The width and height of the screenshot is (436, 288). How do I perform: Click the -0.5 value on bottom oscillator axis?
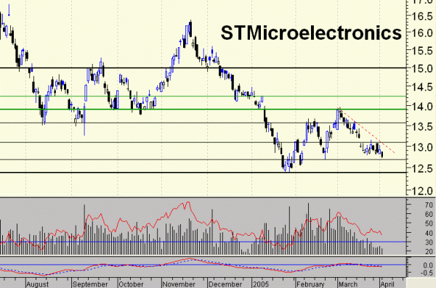(427, 273)
